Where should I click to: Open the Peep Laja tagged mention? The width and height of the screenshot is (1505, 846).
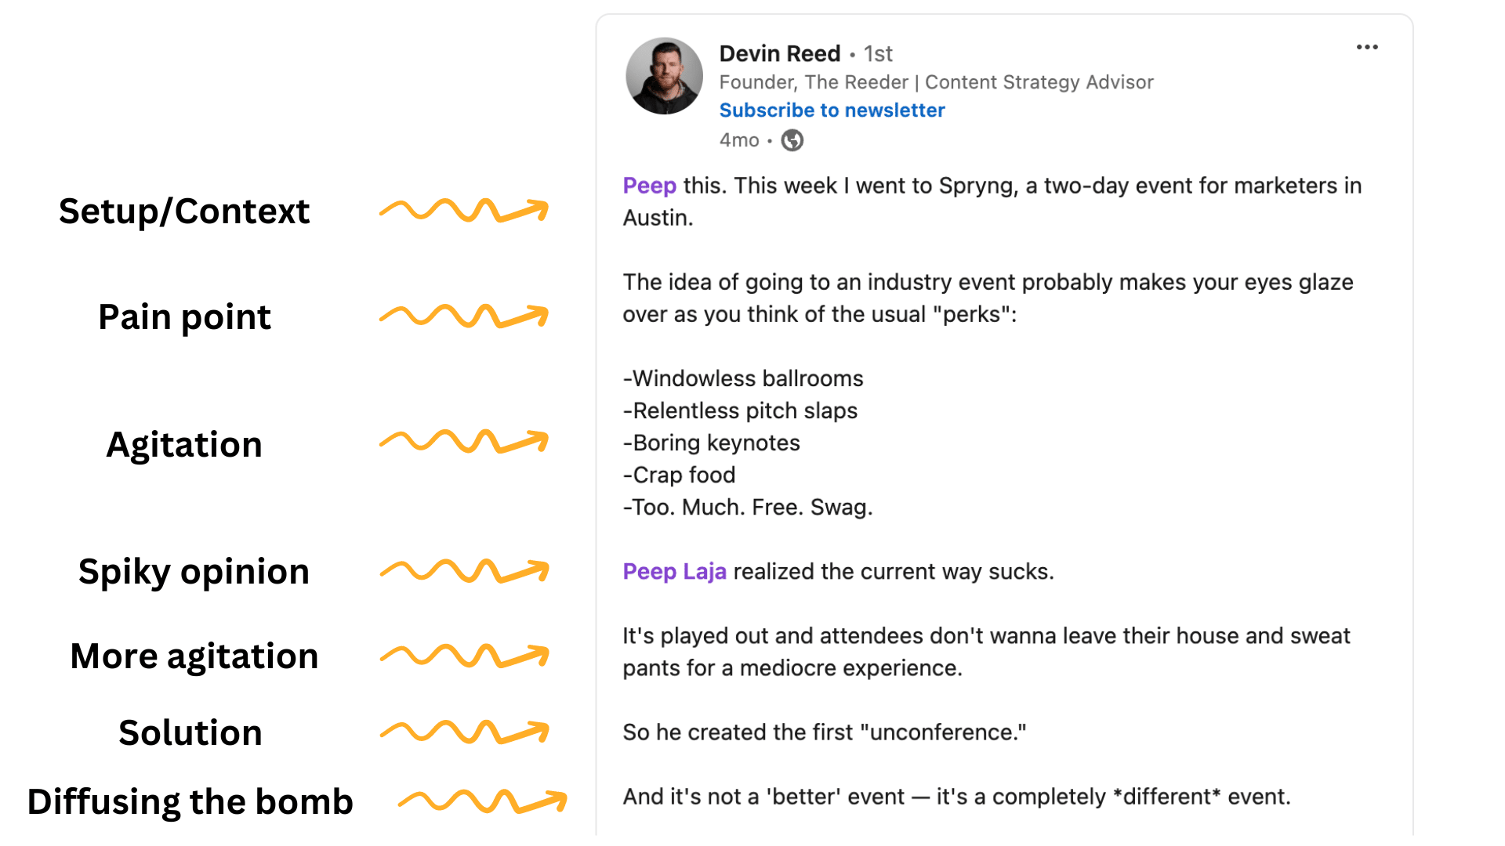tap(674, 572)
